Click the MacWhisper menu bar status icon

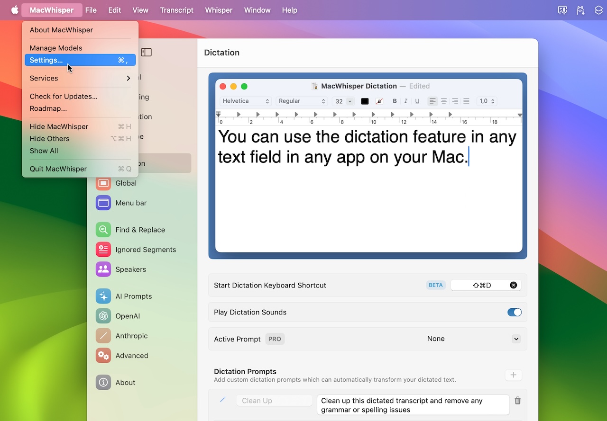coord(562,10)
